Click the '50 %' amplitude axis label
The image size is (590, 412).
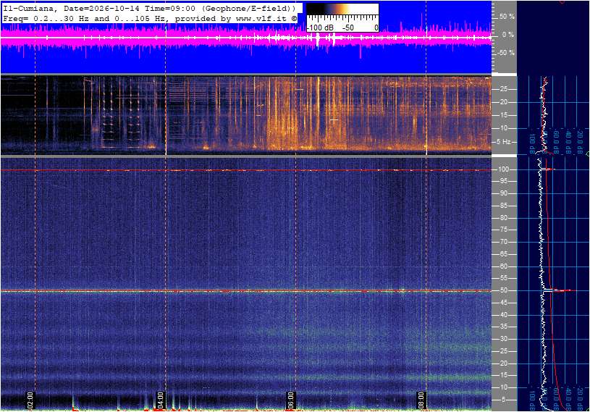click(x=507, y=17)
